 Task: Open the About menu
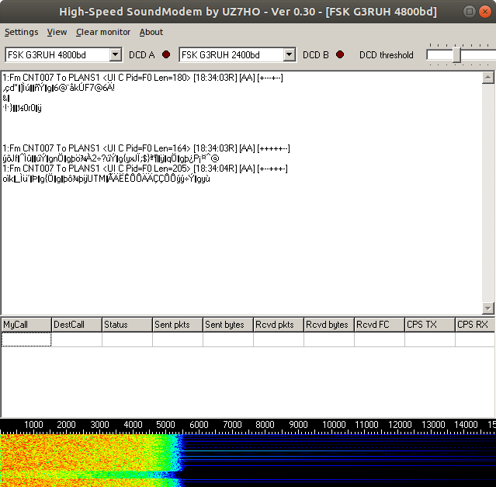click(x=151, y=32)
